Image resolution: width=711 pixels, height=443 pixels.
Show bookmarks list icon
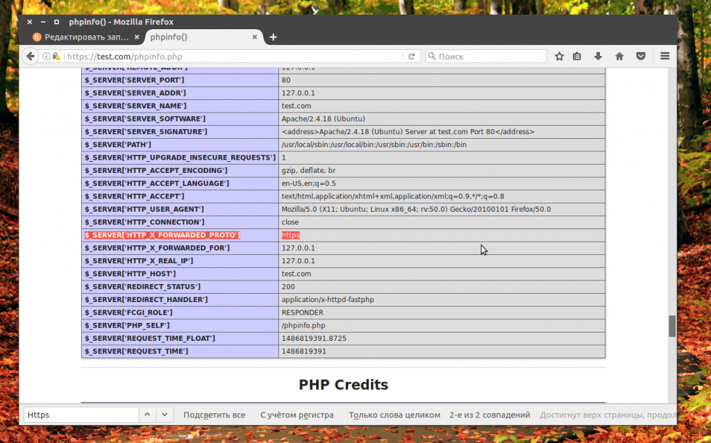point(577,56)
